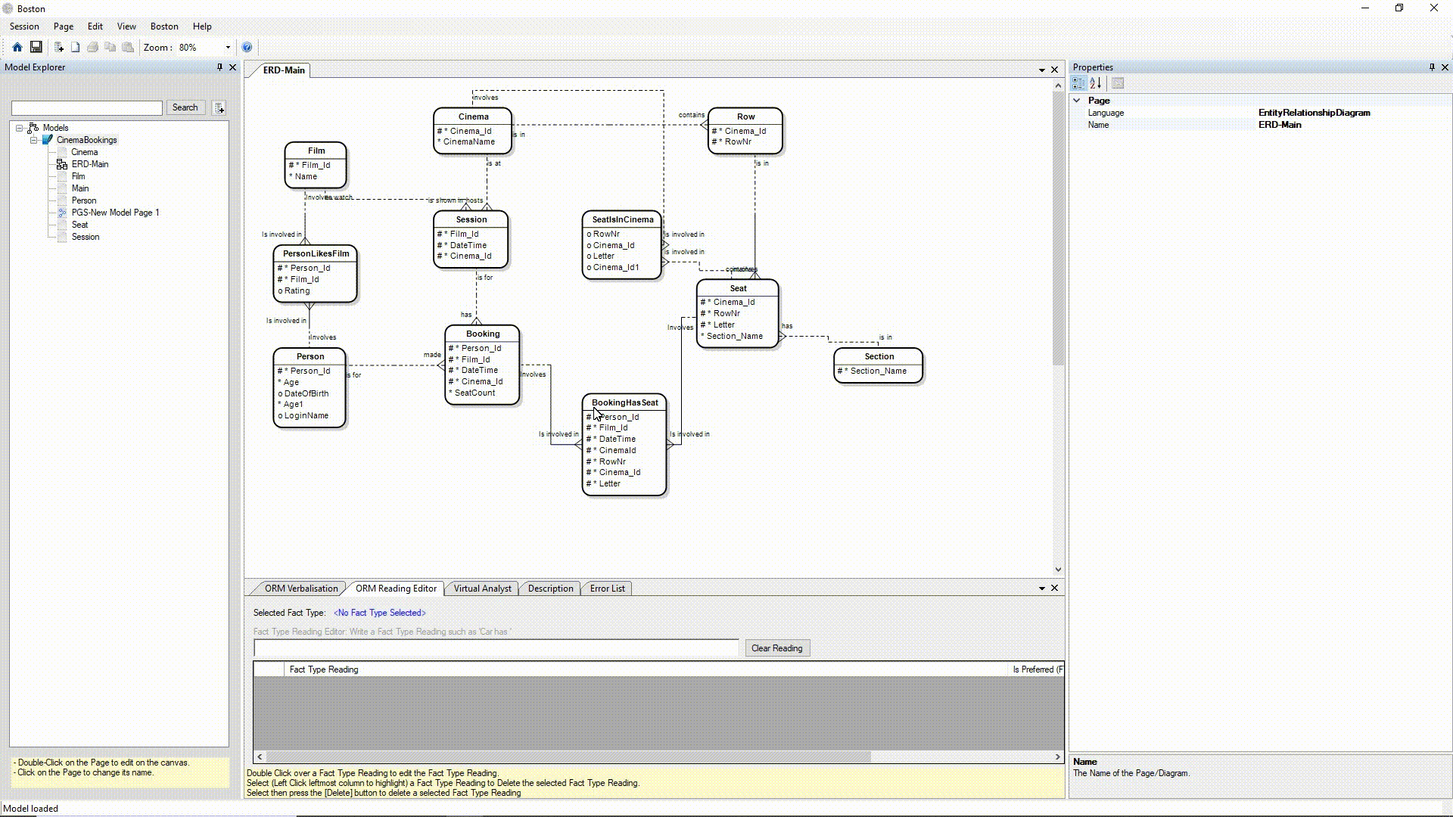Switch to the ORM Verbalisation tab

click(x=300, y=589)
